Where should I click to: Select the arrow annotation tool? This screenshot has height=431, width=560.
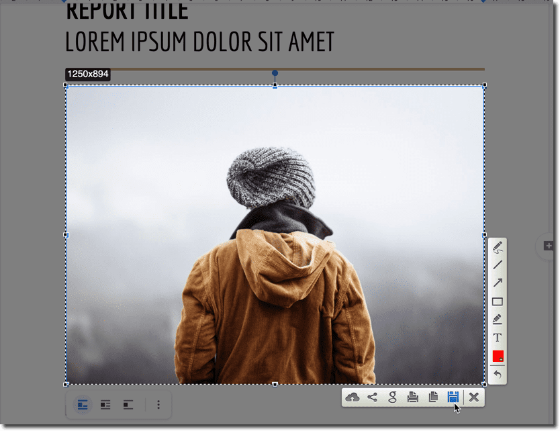[497, 283]
